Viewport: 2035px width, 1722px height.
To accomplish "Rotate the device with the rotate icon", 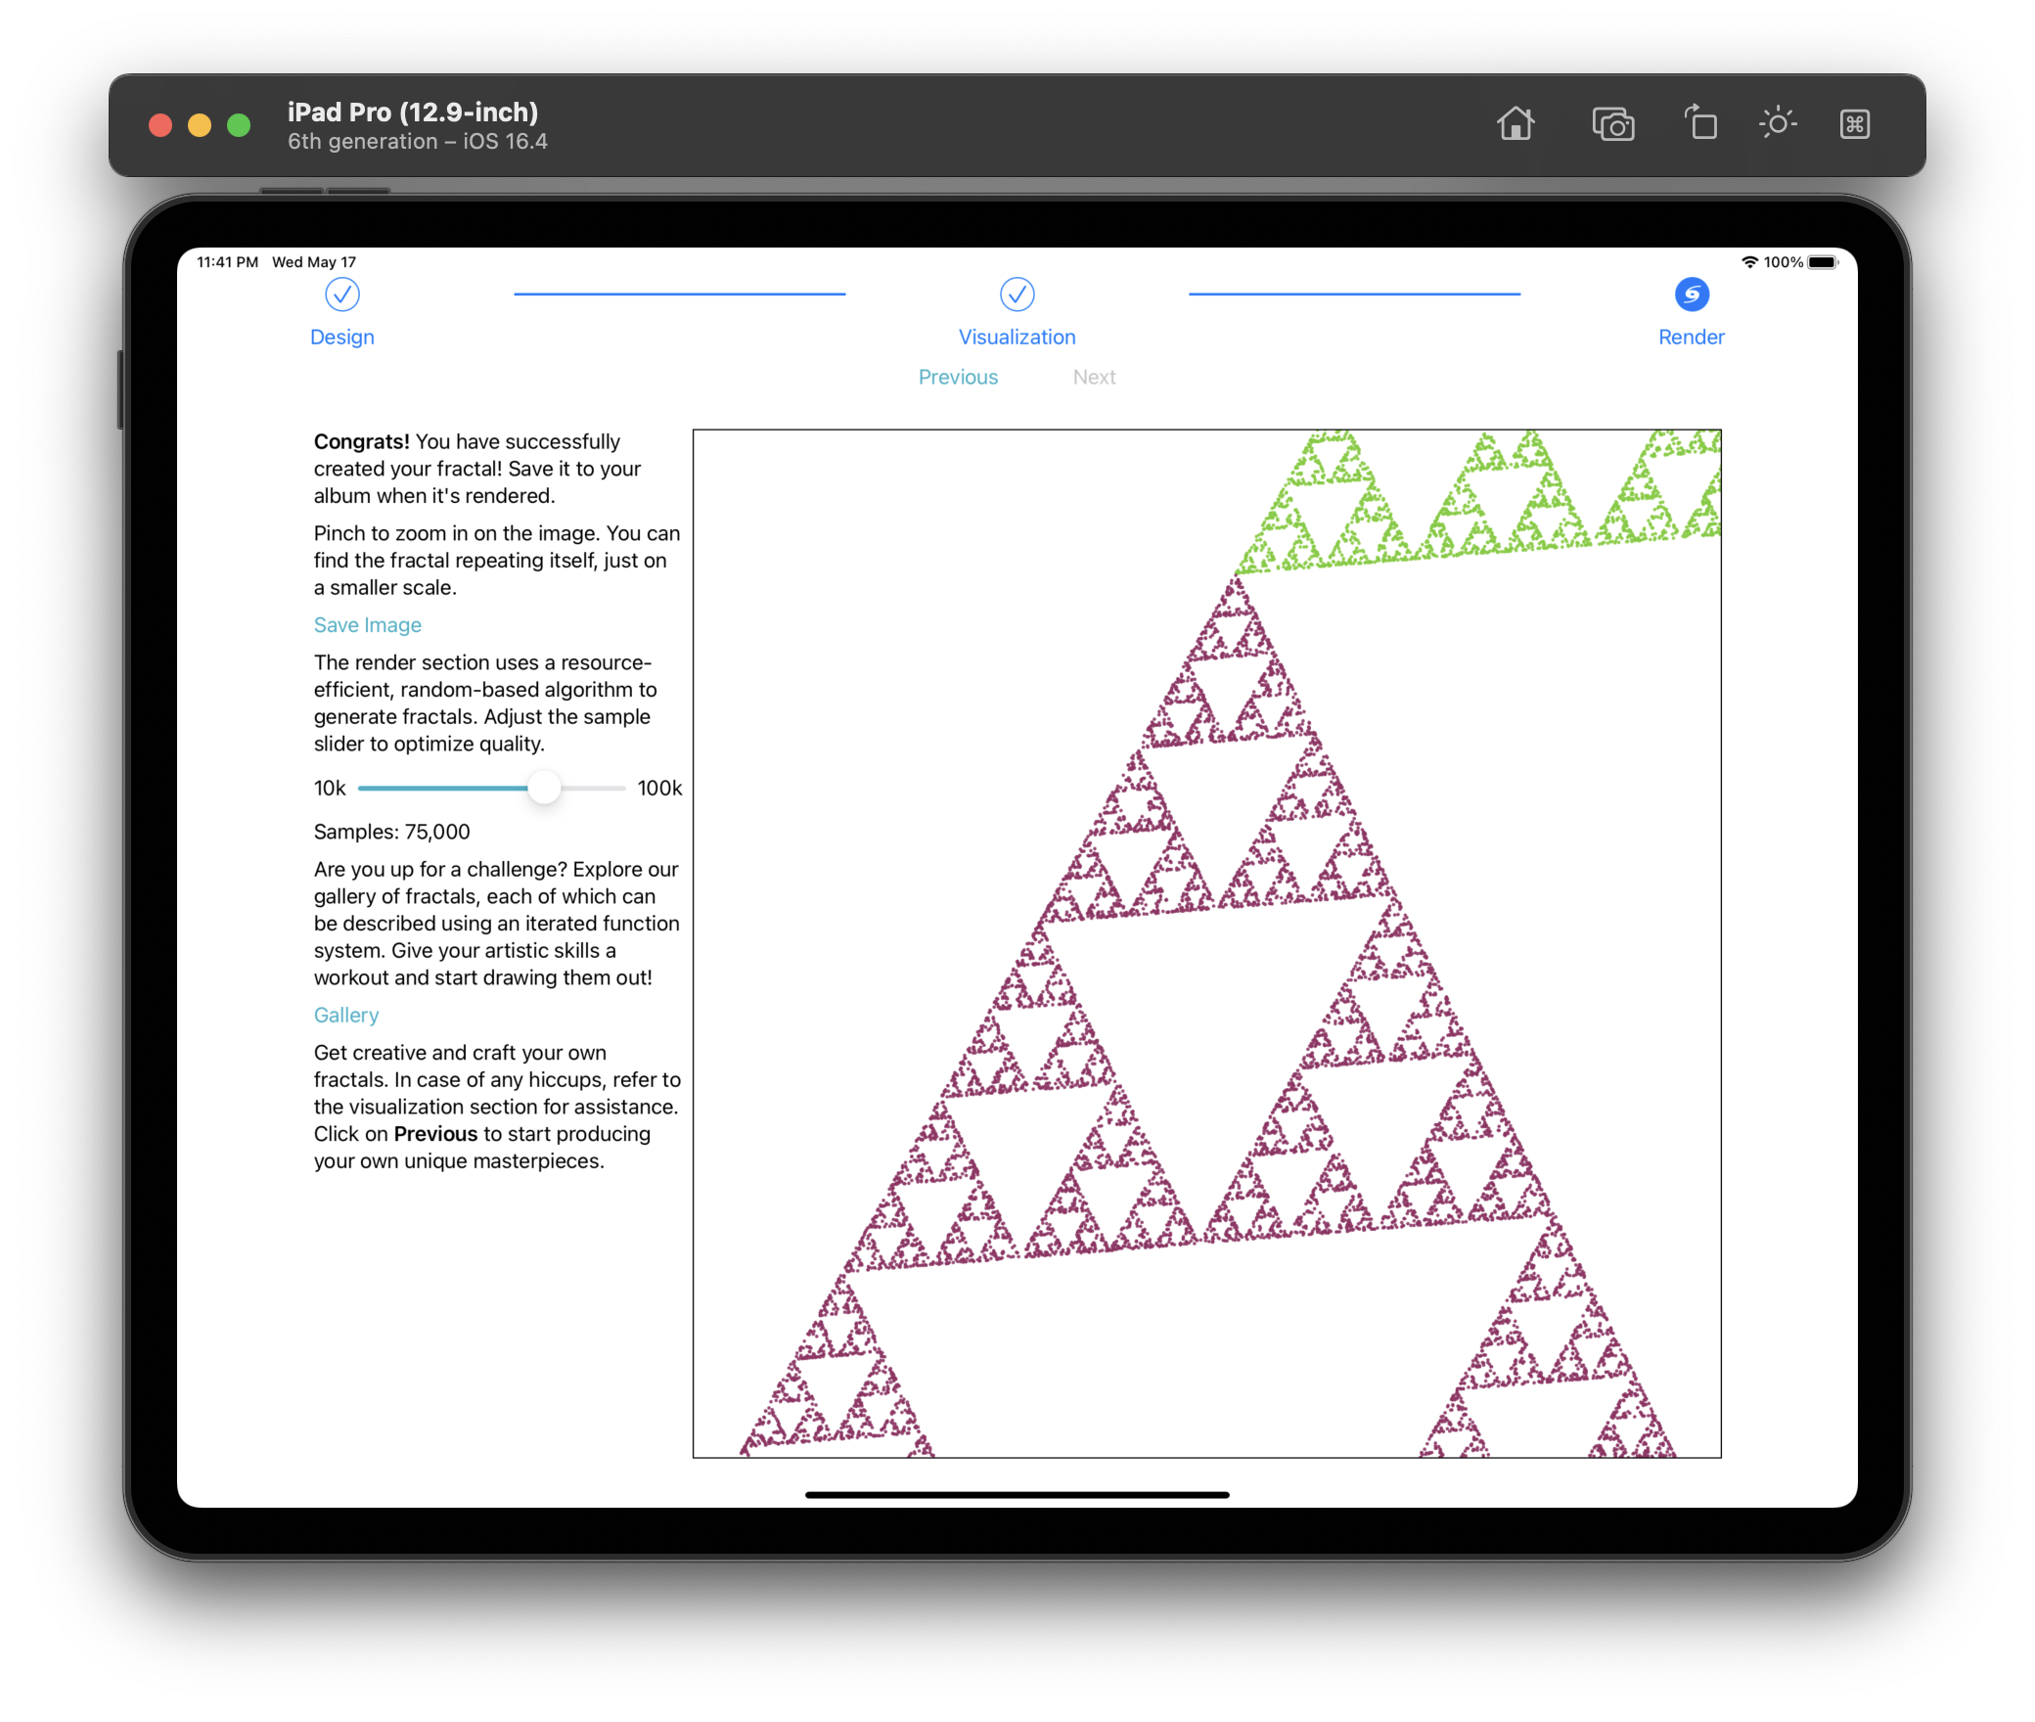I will click(1700, 124).
